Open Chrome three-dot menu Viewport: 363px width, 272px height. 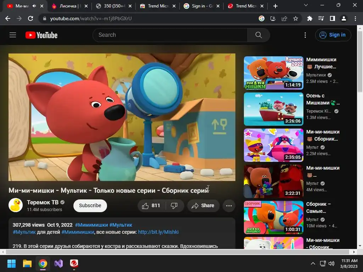click(x=355, y=18)
